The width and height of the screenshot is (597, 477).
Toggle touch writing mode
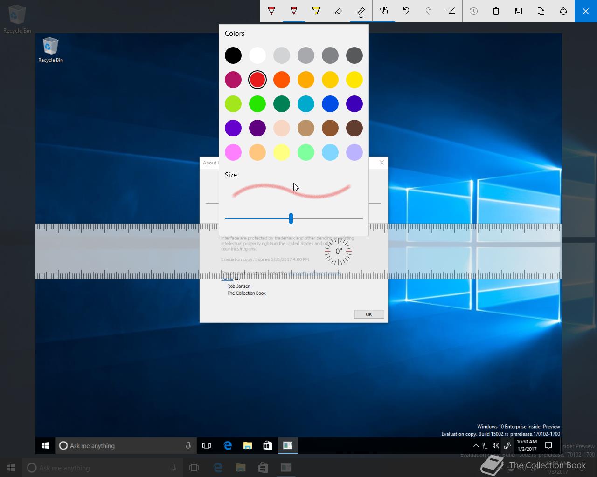(384, 11)
